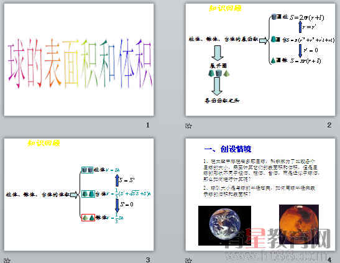
Task: Click animation star icon below slide 4
Action: tap(188, 261)
